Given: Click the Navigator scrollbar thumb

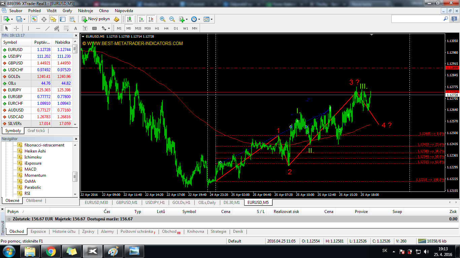Looking at the screenshot, I should (x=75, y=176).
